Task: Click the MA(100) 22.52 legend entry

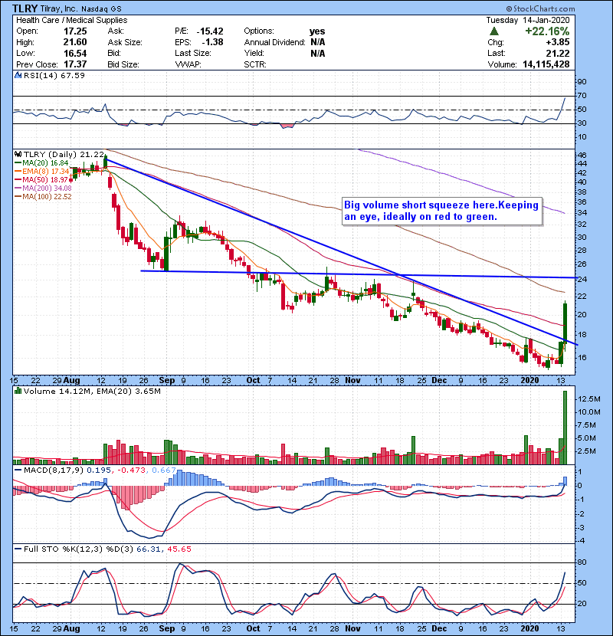Action: coord(43,197)
